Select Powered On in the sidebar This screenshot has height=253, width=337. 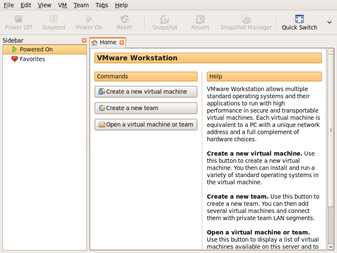coord(45,49)
